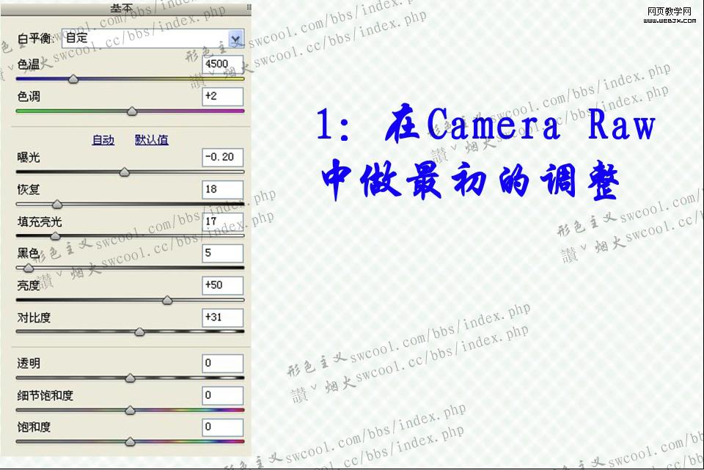This screenshot has height=470, width=704.
Task: Click the 透明 clarity slider handle
Action: point(131,378)
